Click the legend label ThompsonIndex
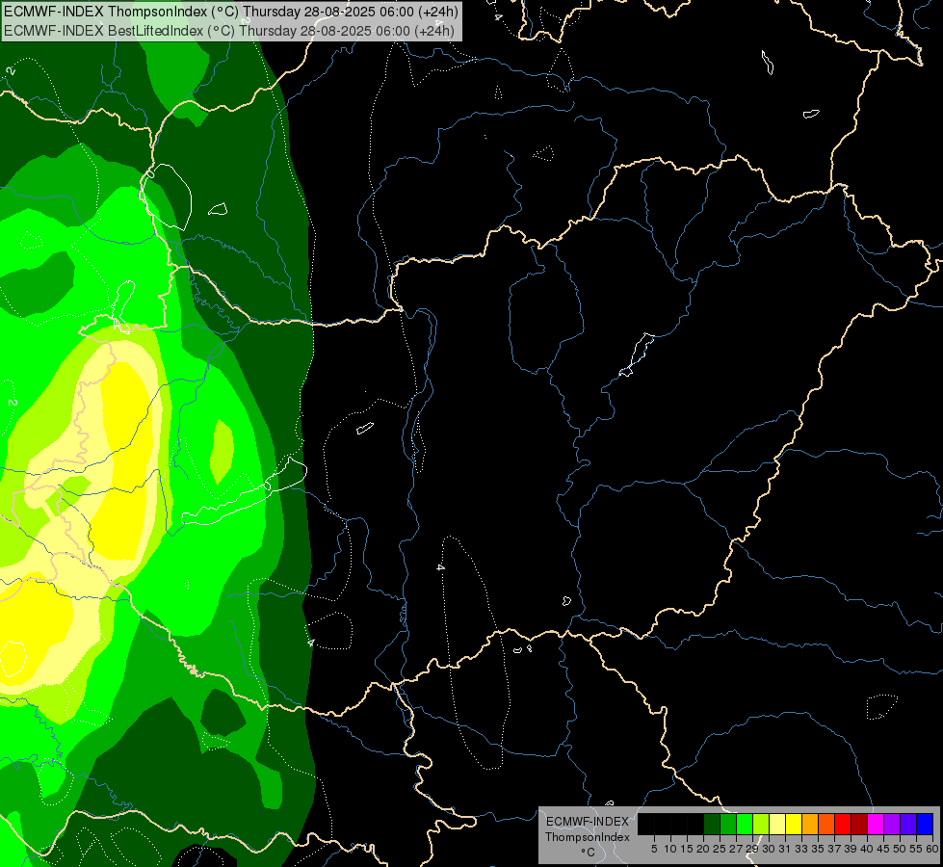 click(x=588, y=837)
